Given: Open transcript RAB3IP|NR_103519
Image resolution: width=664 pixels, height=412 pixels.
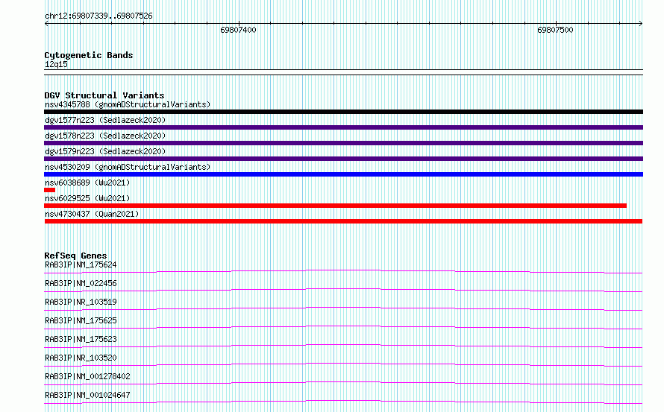Looking at the screenshot, I should click(x=81, y=302).
